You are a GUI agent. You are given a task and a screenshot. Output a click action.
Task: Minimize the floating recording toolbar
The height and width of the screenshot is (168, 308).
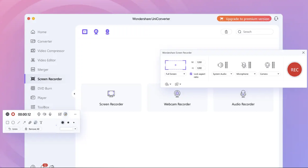pos(75,114)
